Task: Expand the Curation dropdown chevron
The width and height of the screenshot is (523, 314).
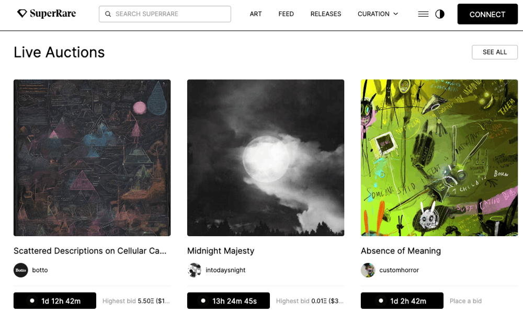Action: 396,14
